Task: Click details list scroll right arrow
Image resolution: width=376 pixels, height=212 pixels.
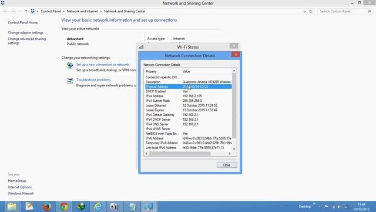Action: [x=230, y=154]
